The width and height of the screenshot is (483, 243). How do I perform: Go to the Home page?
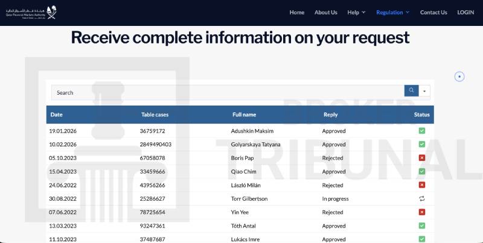297,12
